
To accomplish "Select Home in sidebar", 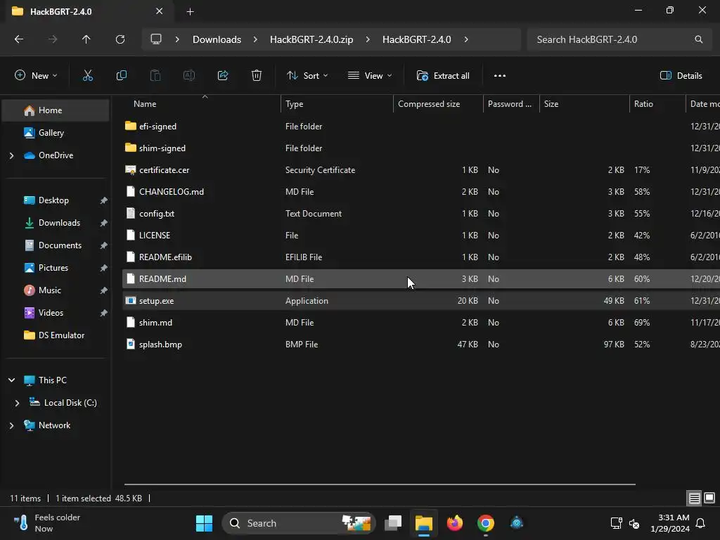I will 56,110.
